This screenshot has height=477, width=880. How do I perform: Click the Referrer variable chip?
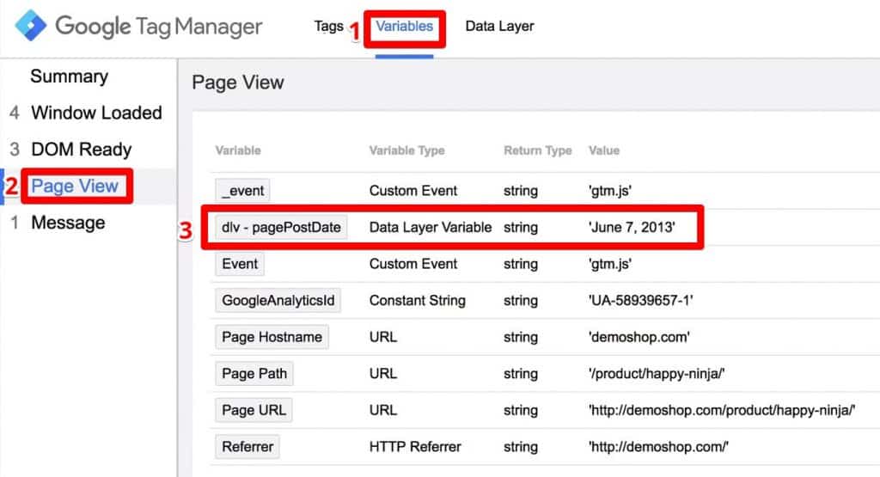(247, 447)
